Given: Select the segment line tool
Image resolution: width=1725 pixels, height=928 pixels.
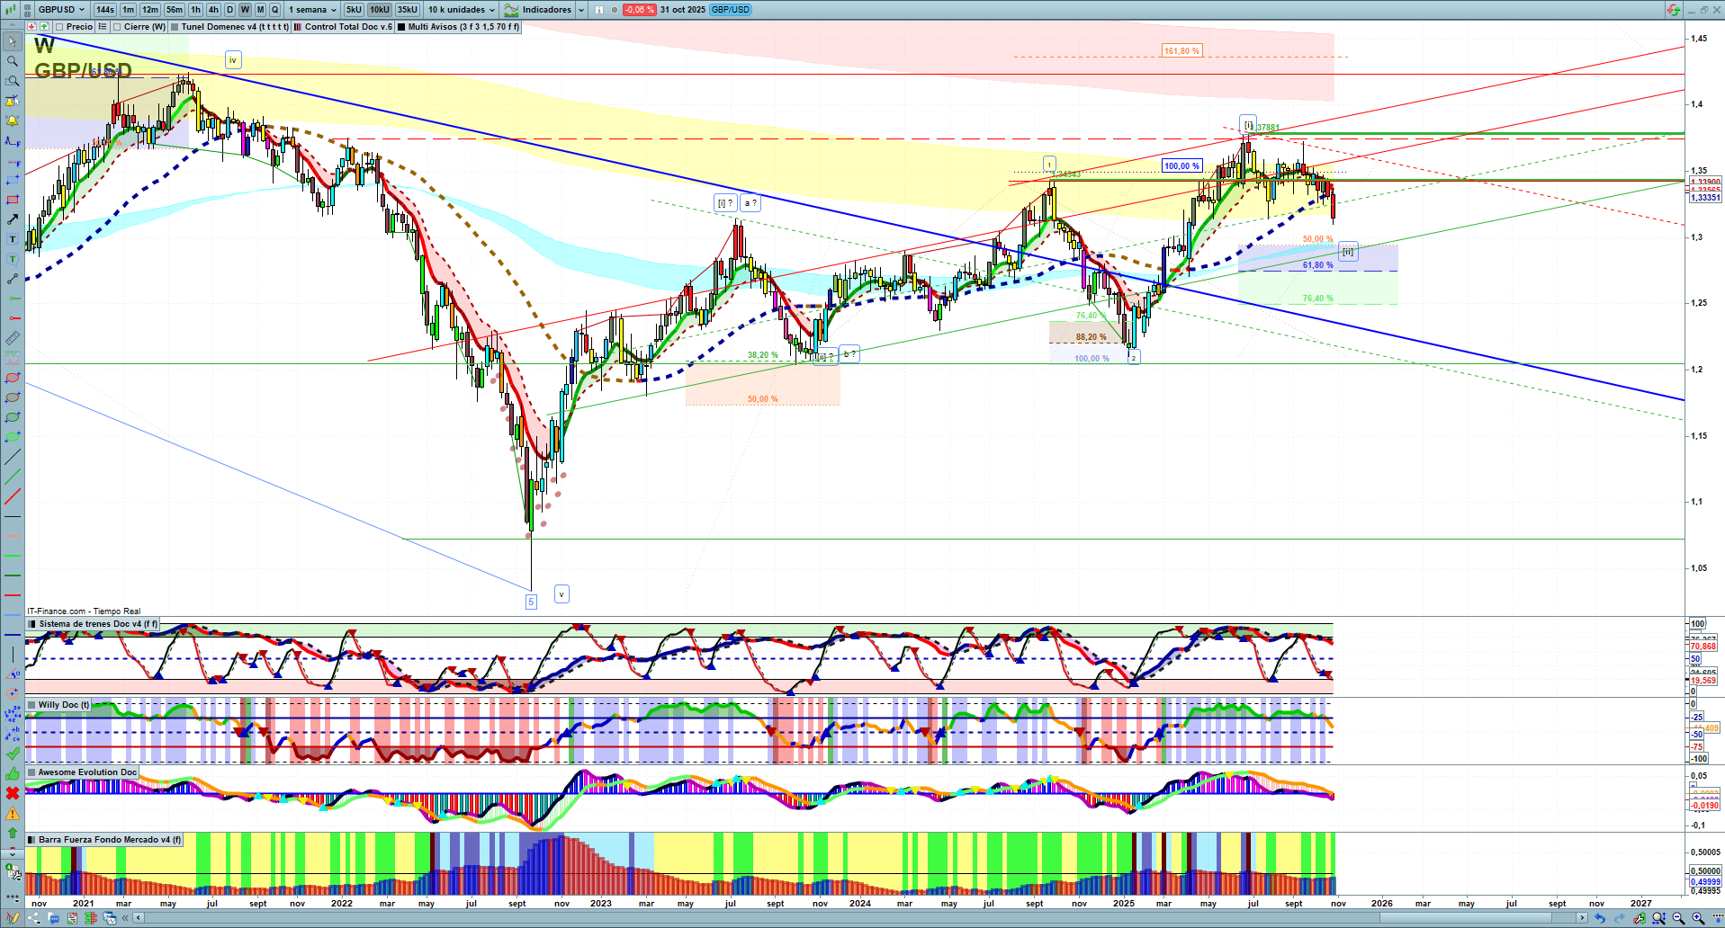Looking at the screenshot, I should (x=13, y=279).
